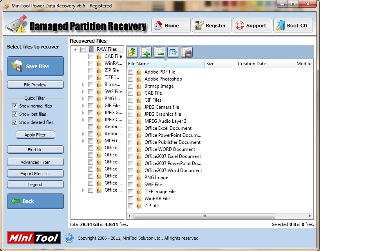This screenshot has width=376, height=251.
Task: Click the save checked files floppy toolbar icon
Action: [x=187, y=52]
